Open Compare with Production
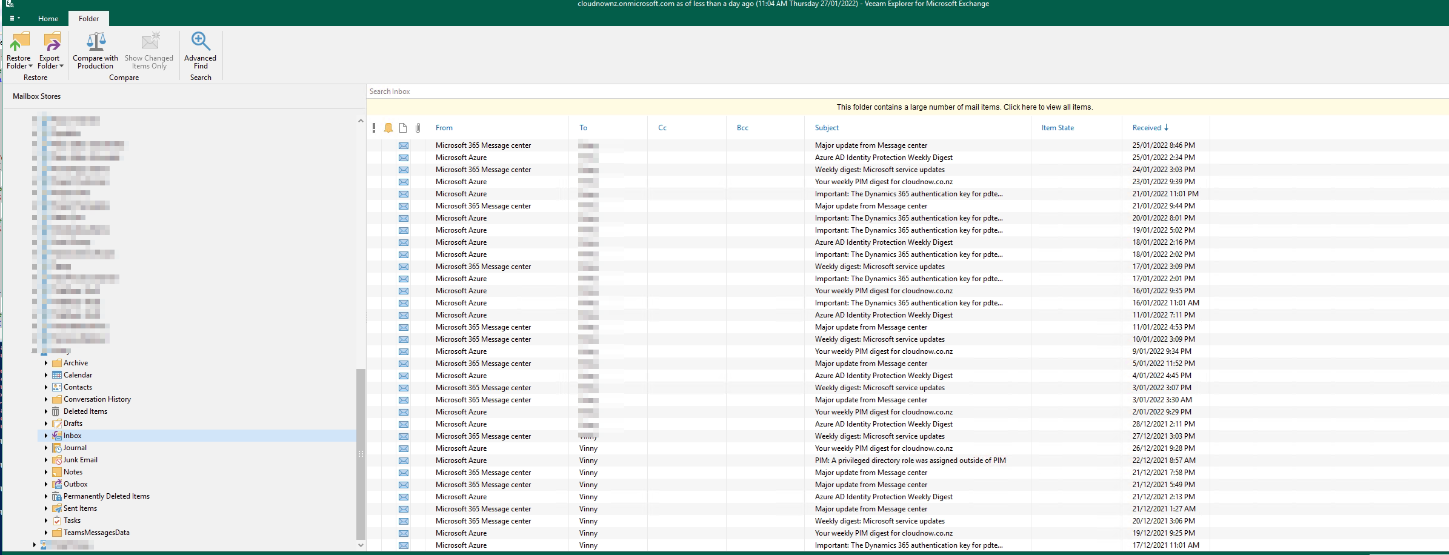The image size is (1449, 555). click(x=95, y=50)
